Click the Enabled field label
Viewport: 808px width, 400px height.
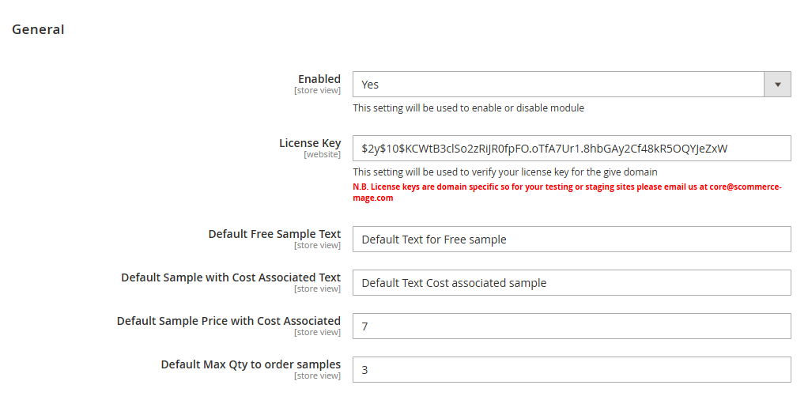319,79
